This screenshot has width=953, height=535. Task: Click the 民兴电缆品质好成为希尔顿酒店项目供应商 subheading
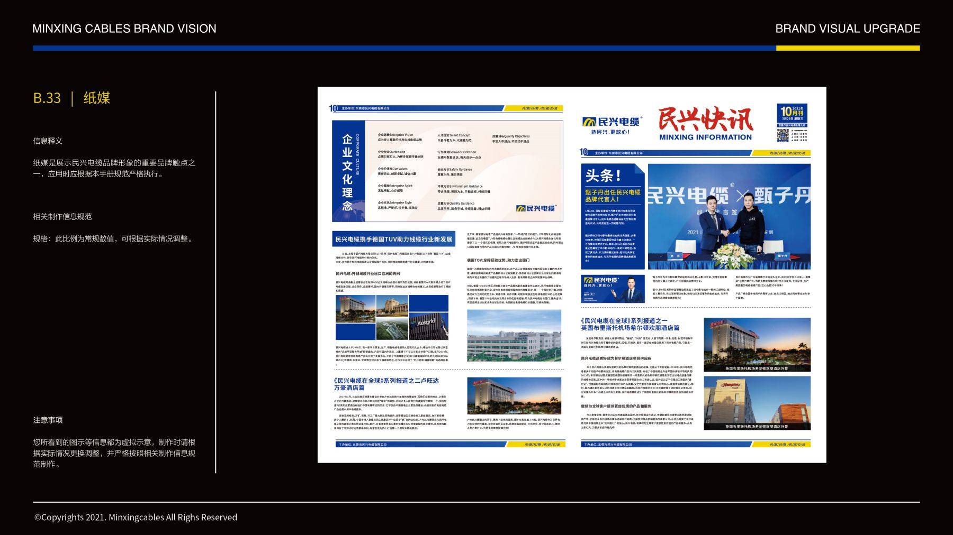[x=616, y=358]
